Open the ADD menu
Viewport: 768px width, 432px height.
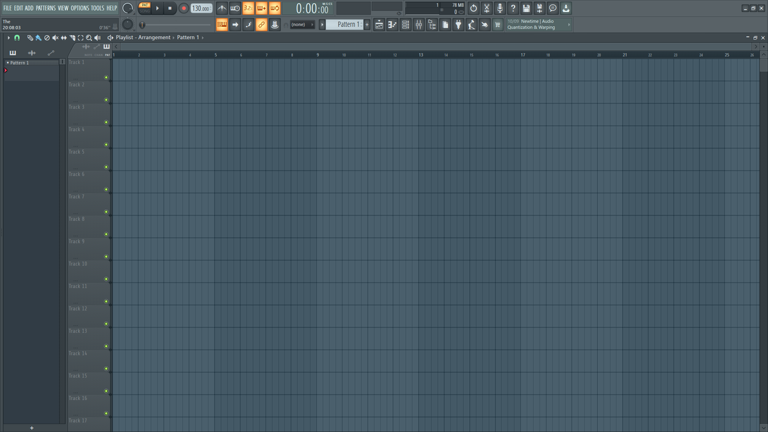coord(29,8)
